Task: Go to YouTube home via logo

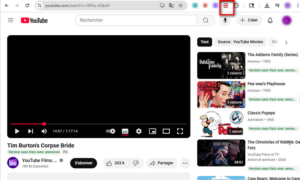Action: 34,21
